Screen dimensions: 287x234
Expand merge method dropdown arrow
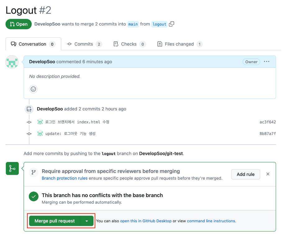click(x=87, y=221)
